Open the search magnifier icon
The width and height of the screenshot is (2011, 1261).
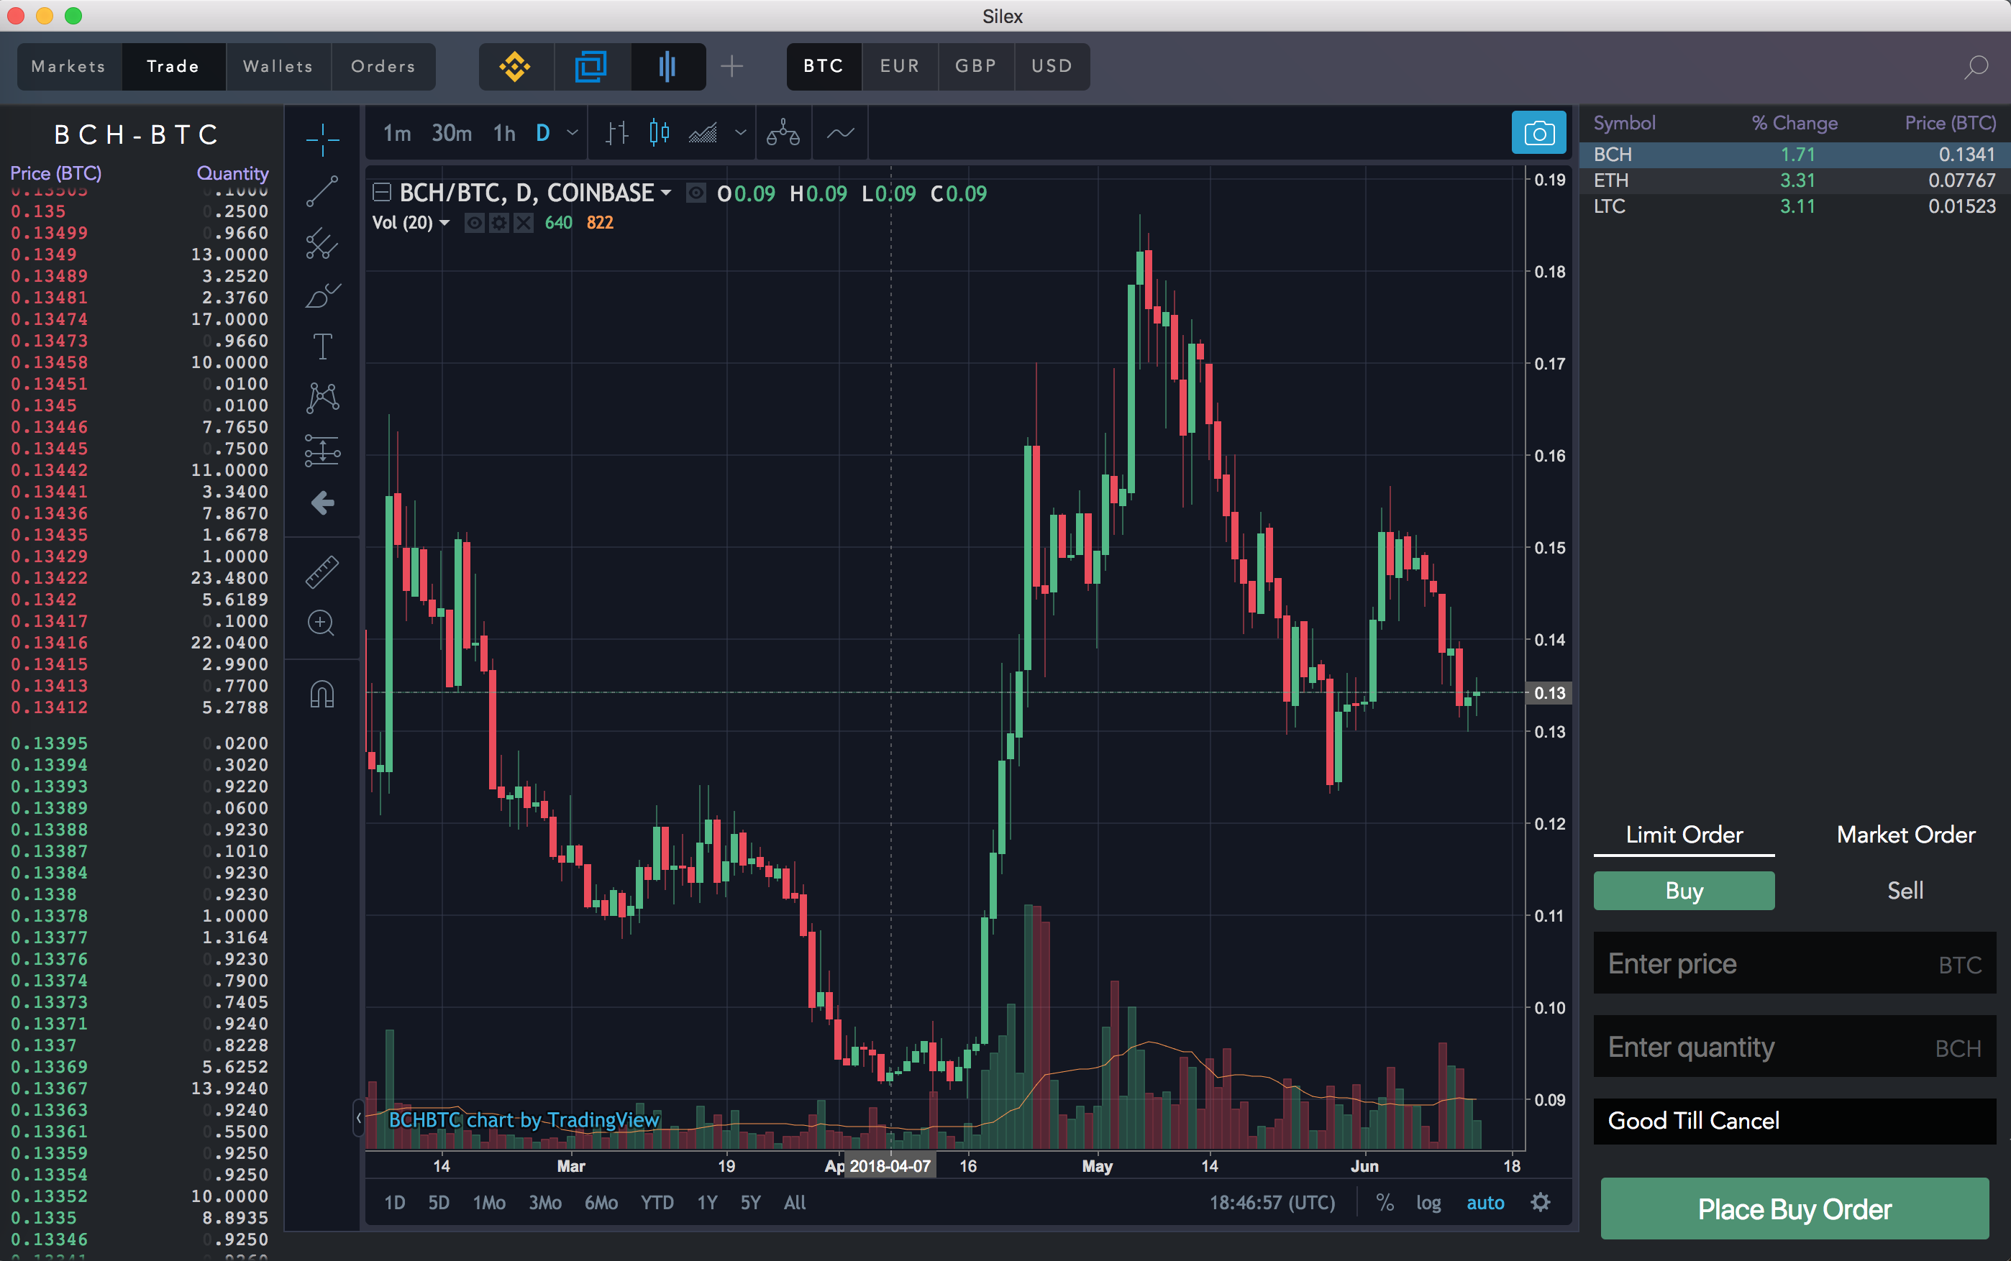point(1975,67)
